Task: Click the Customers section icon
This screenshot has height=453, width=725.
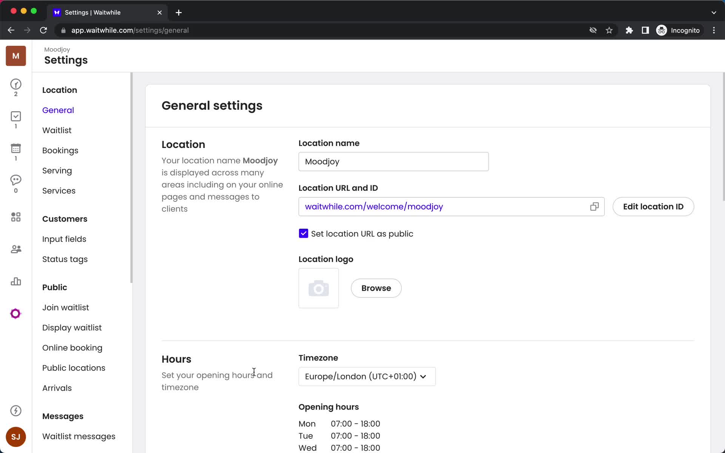Action: tap(15, 249)
